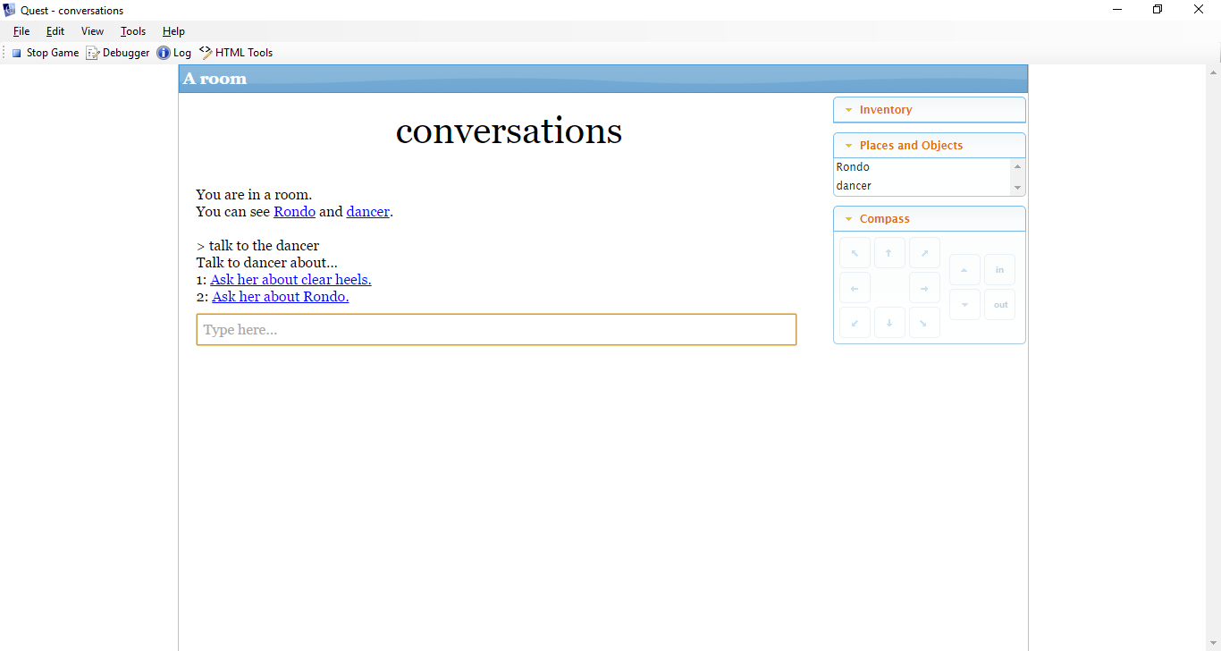Click the compass west arrow
The width and height of the screenshot is (1221, 651).
pyautogui.click(x=855, y=288)
